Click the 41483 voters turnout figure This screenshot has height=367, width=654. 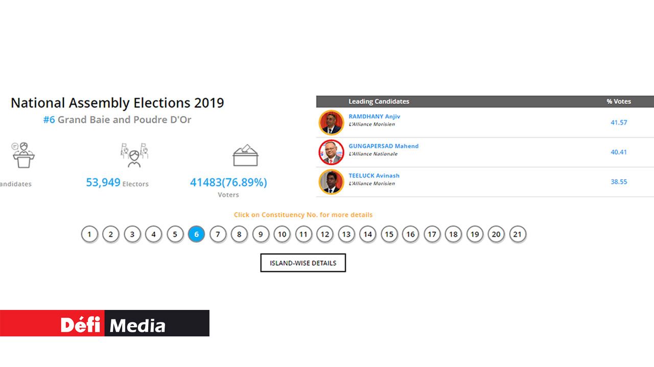[x=228, y=182]
